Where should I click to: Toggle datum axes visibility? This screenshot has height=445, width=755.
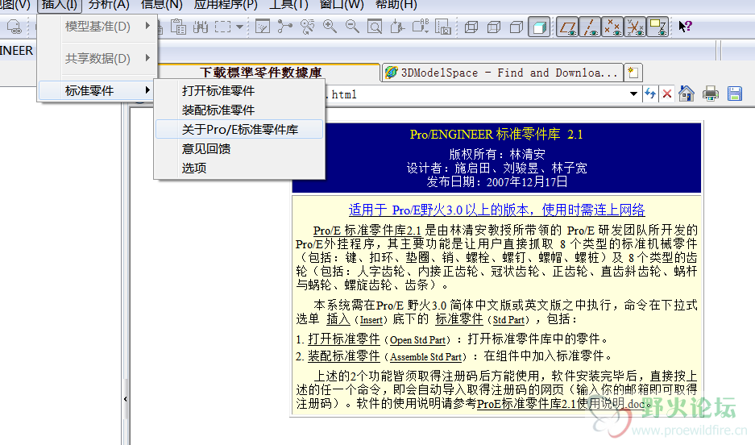(590, 27)
